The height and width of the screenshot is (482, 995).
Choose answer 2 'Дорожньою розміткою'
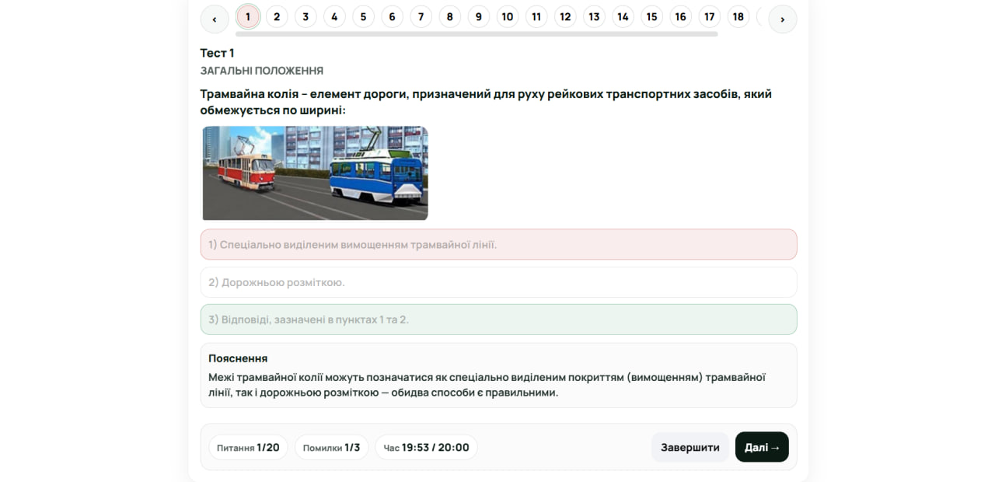pyautogui.click(x=498, y=282)
